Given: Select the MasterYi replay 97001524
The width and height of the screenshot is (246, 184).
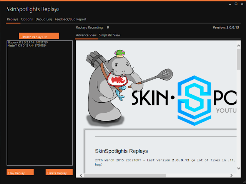Looking at the screenshot, I should click(27, 46).
